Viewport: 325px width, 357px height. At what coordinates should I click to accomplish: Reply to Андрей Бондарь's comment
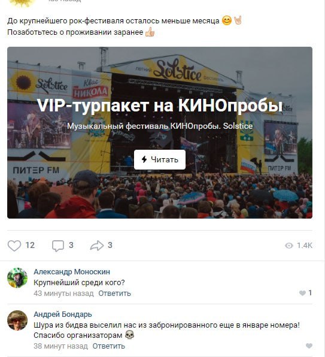pyautogui.click(x=109, y=346)
